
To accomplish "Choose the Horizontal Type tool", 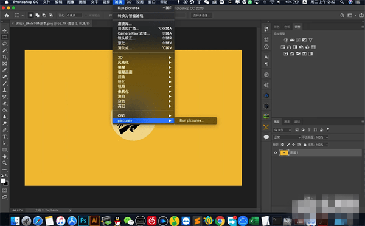I will 4,137.
